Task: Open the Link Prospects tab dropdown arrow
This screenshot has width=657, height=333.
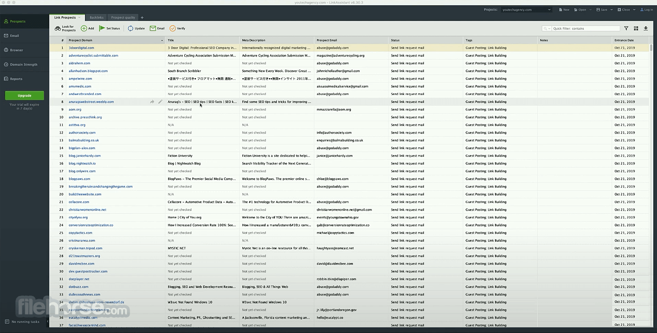Action: (80, 17)
